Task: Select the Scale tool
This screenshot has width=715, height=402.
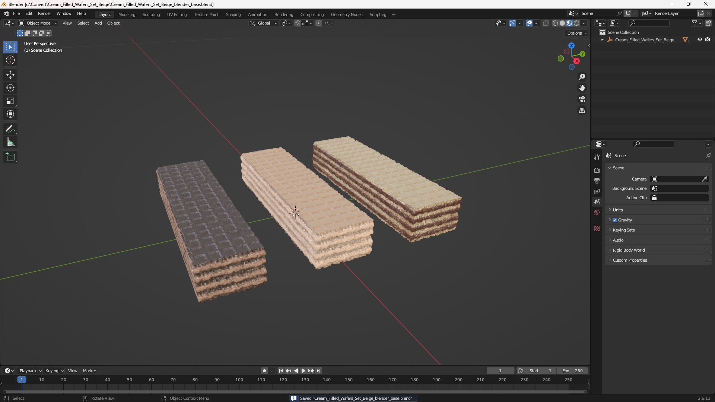Action: pos(10,101)
